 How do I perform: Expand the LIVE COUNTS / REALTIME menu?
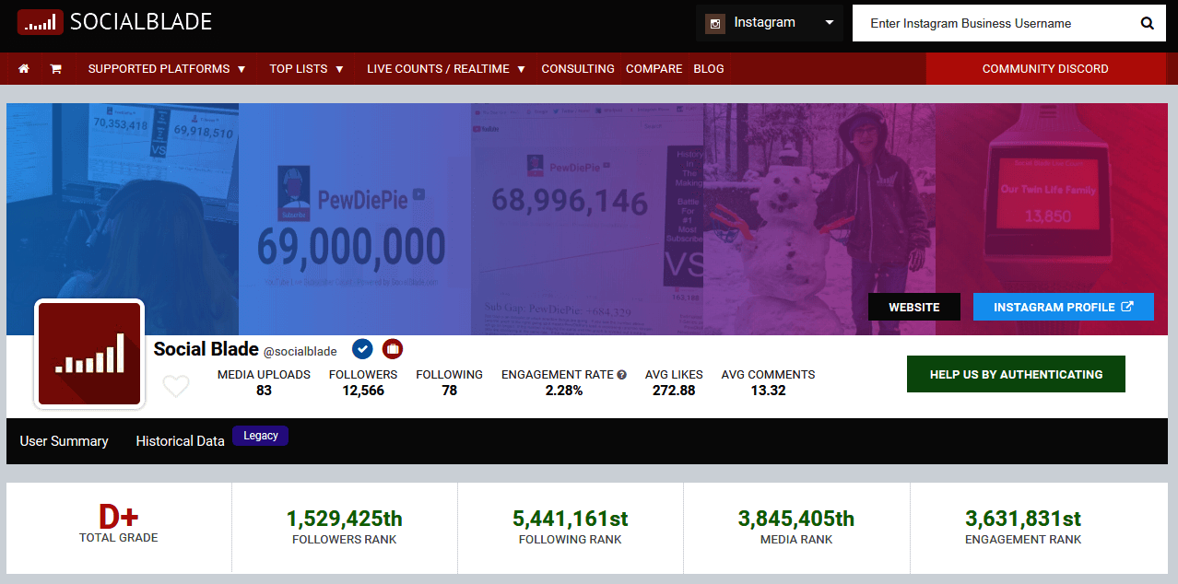pos(444,68)
